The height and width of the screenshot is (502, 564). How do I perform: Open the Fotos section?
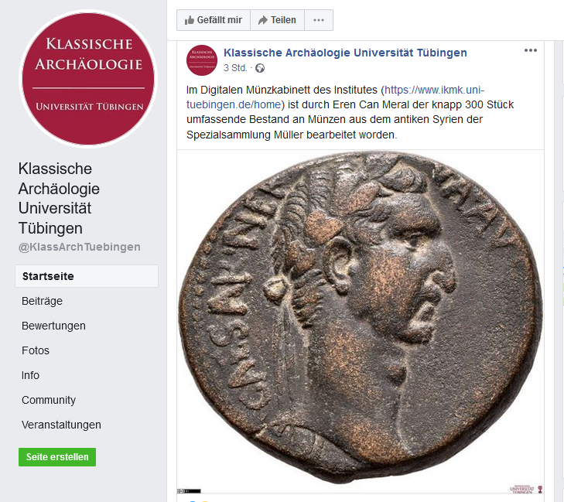click(36, 350)
